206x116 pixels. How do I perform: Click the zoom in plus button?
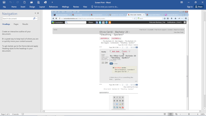pyautogui.click(x=198, y=114)
